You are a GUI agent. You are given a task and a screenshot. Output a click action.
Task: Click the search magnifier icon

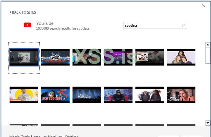(x=183, y=25)
